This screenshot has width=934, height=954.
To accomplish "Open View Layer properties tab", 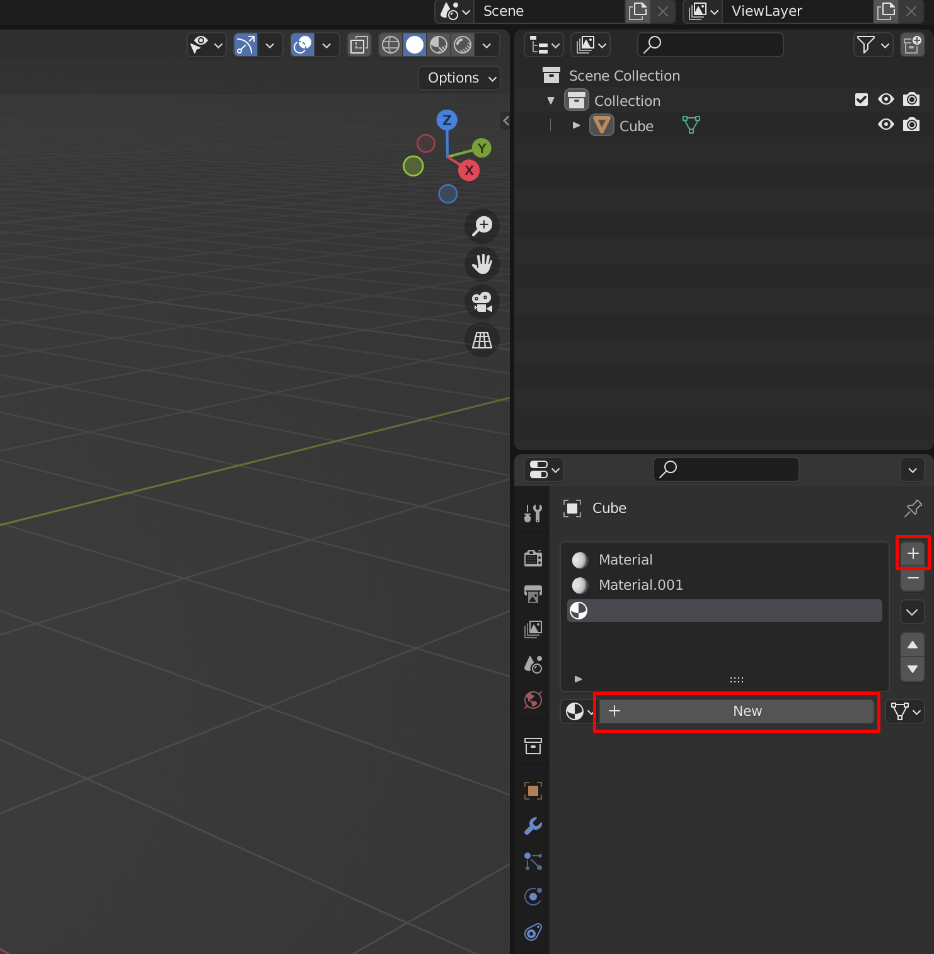I will click(x=533, y=629).
